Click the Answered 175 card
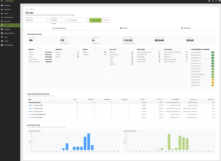221x161 pixels. click(x=74, y=41)
